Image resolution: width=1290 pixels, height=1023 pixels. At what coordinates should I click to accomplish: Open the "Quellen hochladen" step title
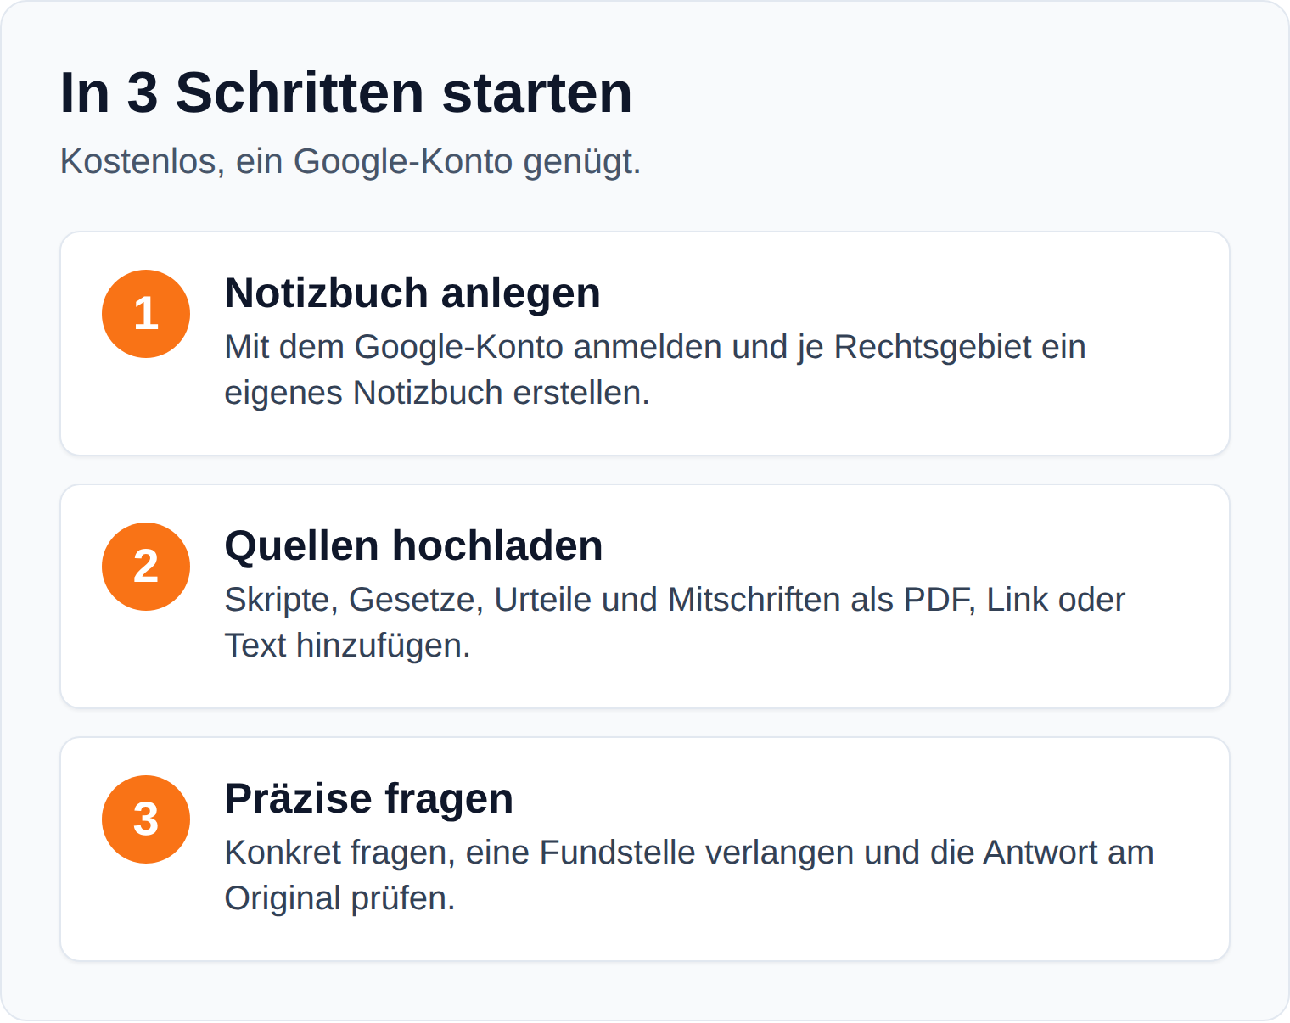[x=413, y=546]
